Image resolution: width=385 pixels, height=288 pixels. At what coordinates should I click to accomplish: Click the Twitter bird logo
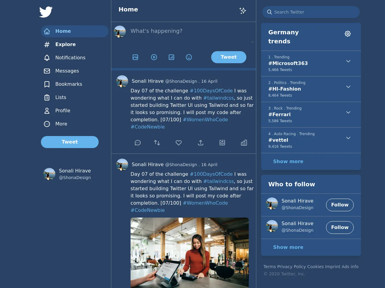point(46,12)
